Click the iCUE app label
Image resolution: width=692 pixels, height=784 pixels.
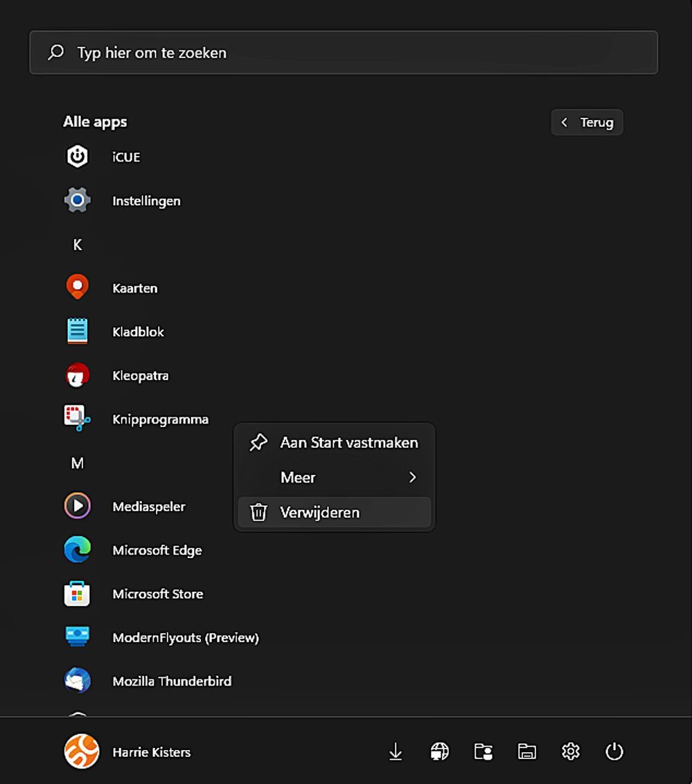tap(126, 157)
